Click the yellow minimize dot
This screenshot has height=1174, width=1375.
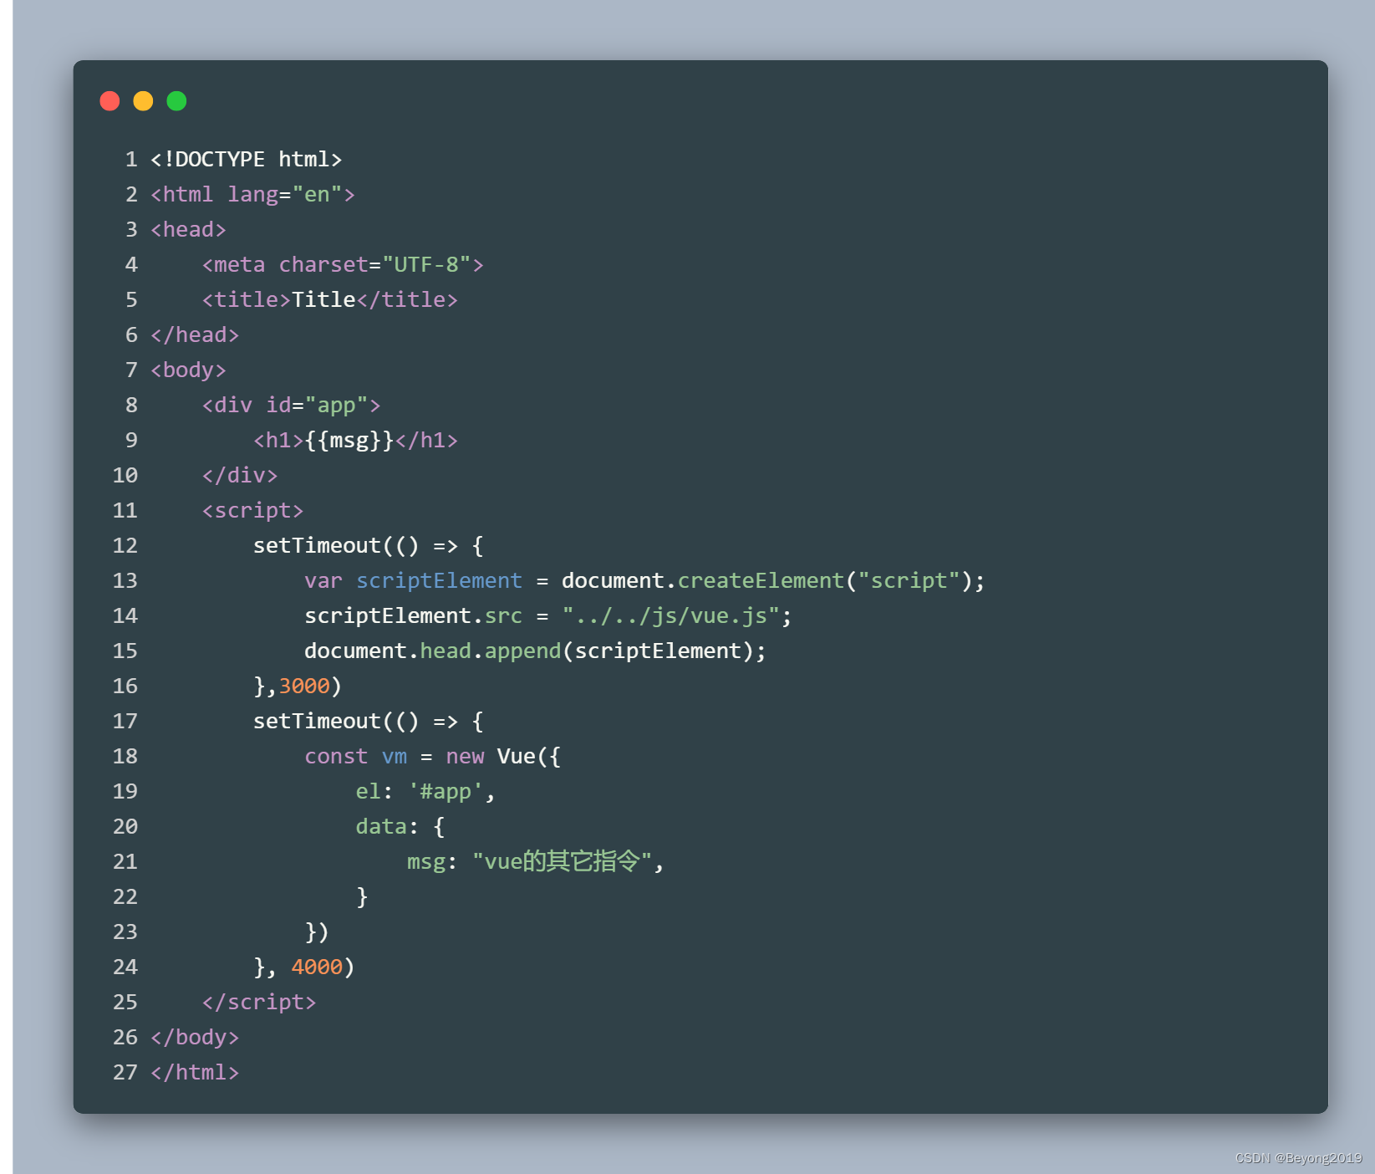click(x=143, y=101)
